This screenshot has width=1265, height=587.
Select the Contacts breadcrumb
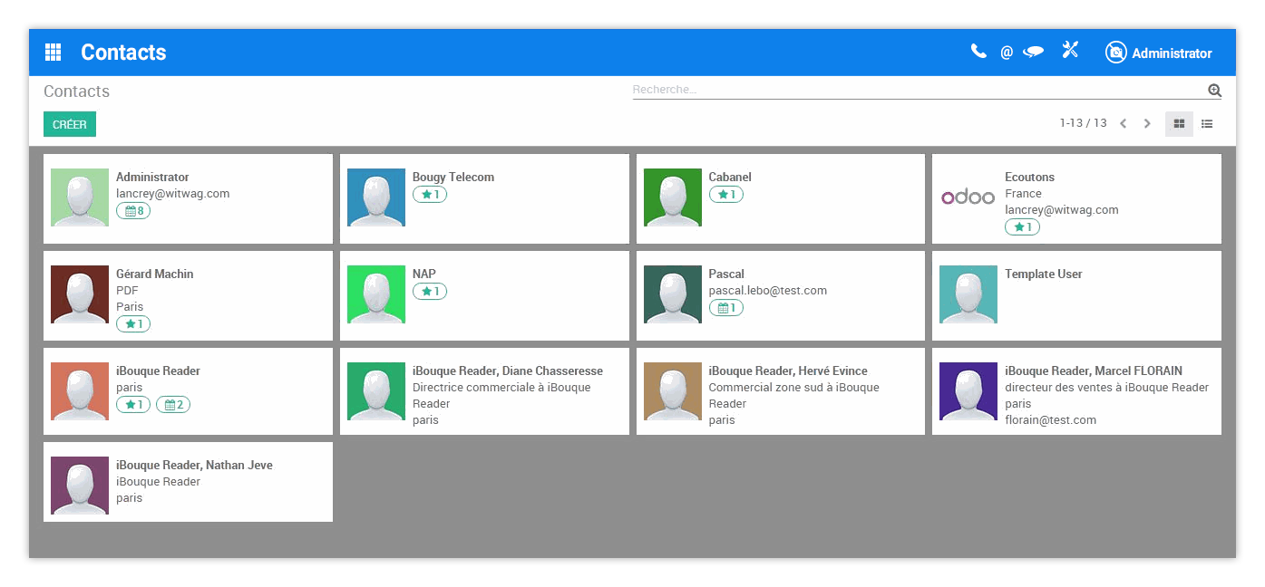[76, 91]
